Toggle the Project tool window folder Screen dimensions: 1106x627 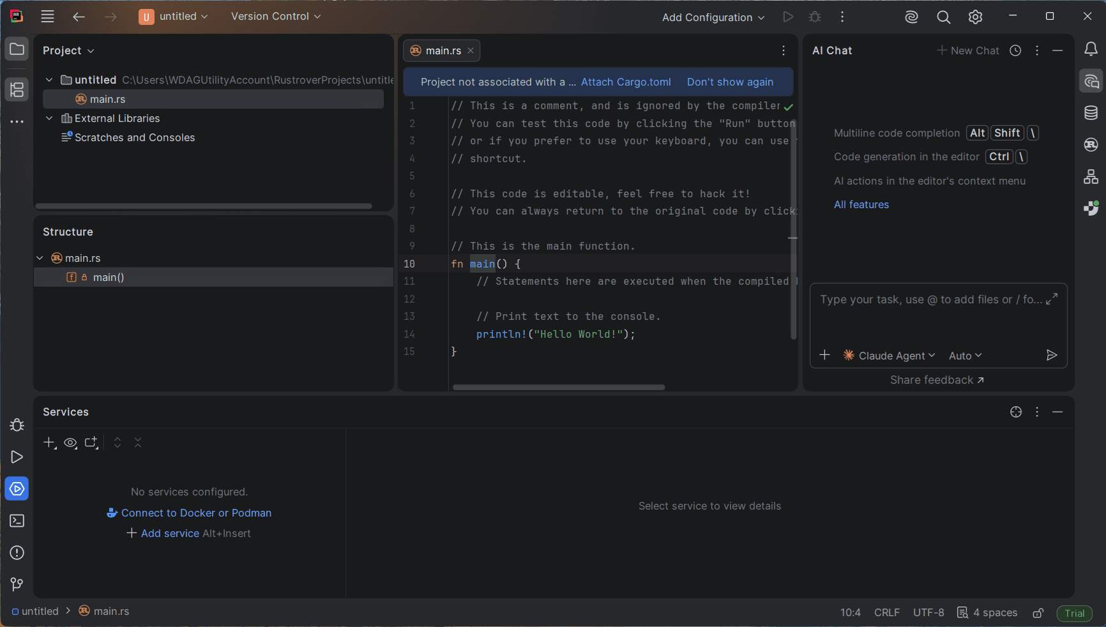(x=17, y=49)
